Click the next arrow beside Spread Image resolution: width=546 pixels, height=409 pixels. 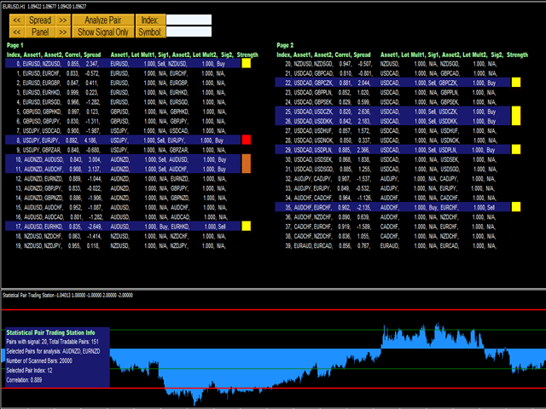point(64,19)
